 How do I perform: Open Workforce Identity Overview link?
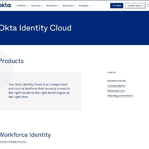pyautogui.click(x=13, y=142)
